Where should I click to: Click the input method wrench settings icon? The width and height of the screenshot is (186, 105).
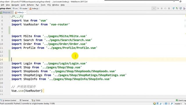172,104
